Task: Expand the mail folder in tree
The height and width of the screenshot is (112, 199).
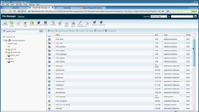Action: [x=6, y=49]
